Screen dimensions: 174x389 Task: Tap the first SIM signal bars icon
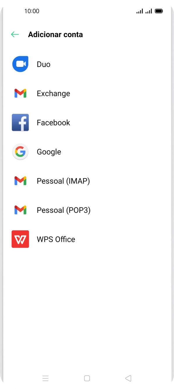click(x=139, y=11)
